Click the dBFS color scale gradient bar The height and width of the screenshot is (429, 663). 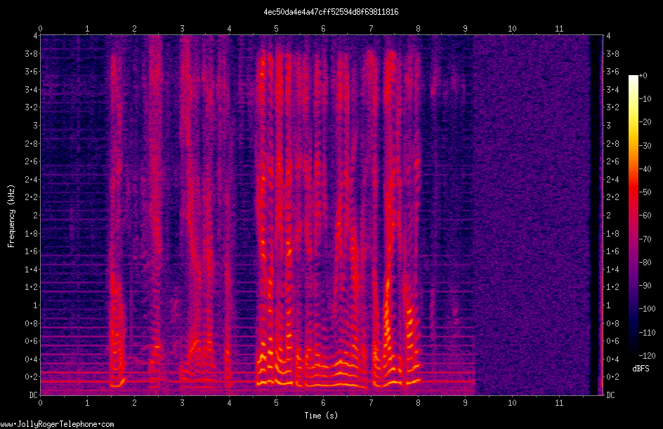(633, 216)
